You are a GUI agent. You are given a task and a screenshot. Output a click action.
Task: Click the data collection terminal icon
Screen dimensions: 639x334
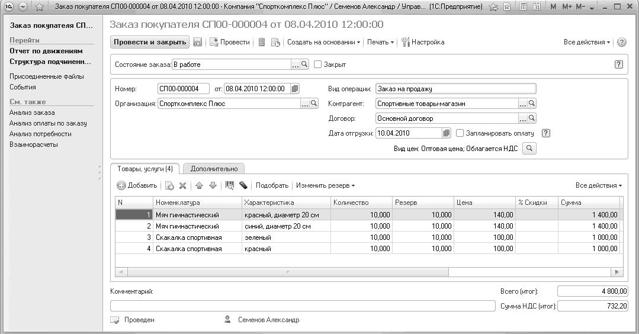pyautogui.click(x=243, y=186)
